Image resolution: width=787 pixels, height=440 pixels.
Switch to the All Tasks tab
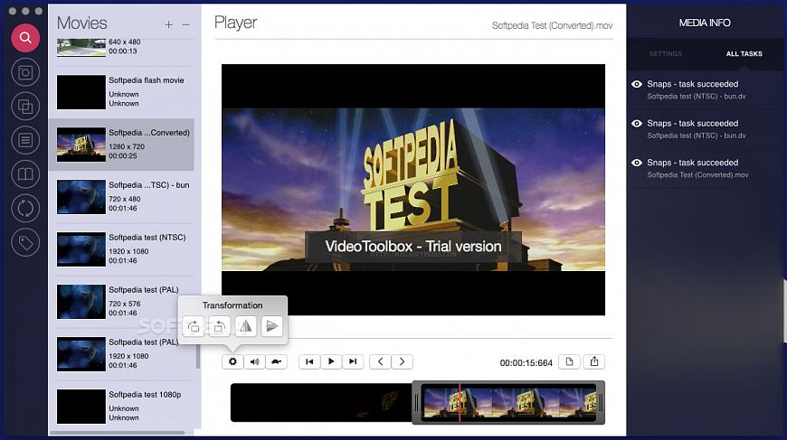point(744,54)
